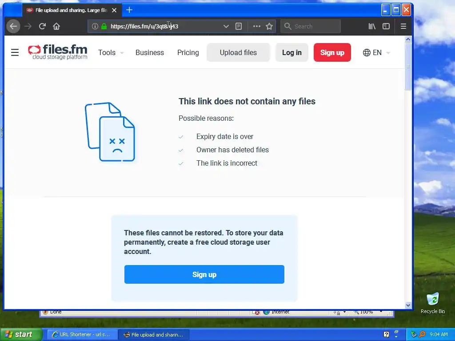The height and width of the screenshot is (341, 455).
Task: Click the page scrollbar up arrow
Action: point(408,39)
